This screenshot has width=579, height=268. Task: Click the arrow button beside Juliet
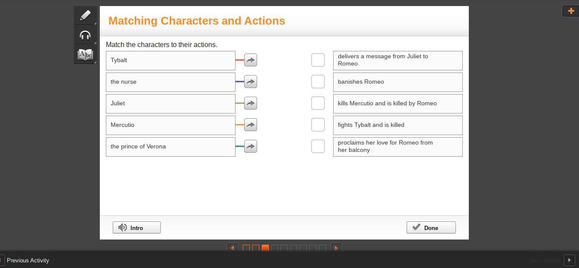pos(251,103)
